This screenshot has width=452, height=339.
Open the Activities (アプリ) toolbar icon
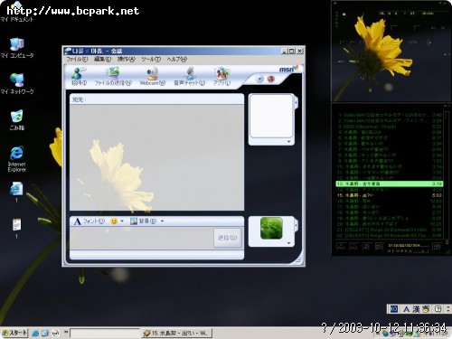coord(221,76)
